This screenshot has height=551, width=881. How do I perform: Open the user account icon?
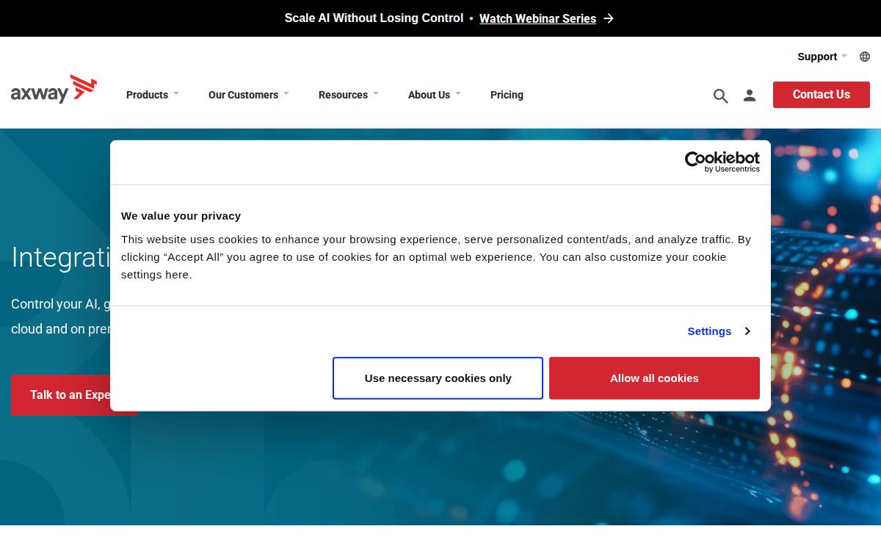(750, 95)
